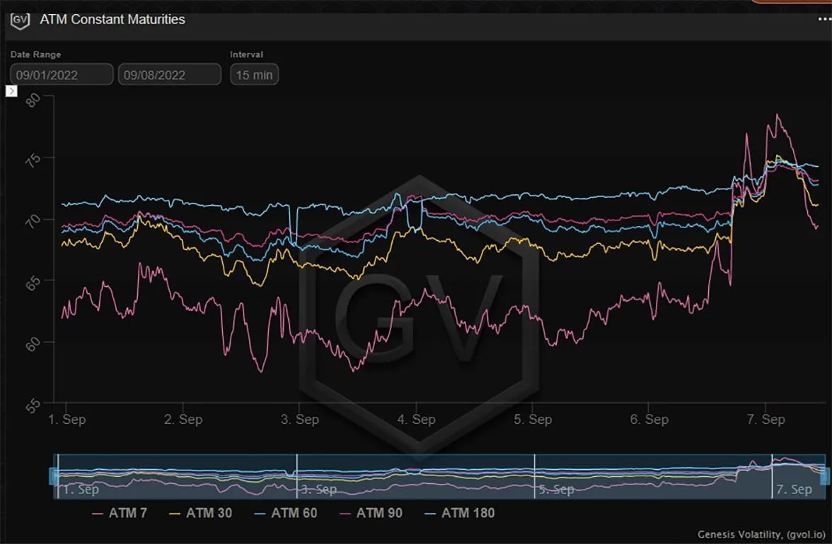Click the 65 y-axis label
The width and height of the screenshot is (832, 544).
[x=33, y=283]
